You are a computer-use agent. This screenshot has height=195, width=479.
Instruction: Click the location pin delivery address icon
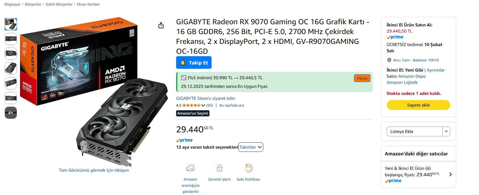tap(389, 60)
